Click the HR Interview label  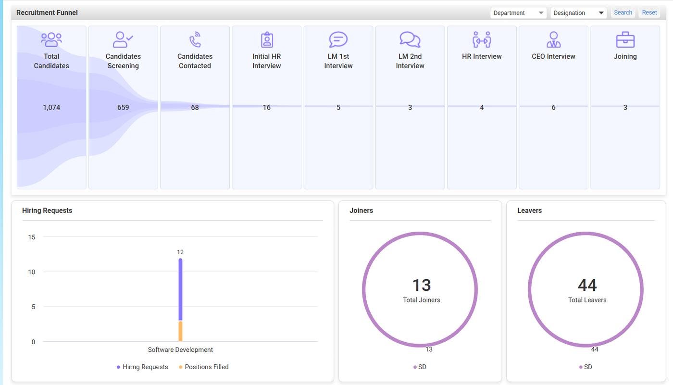point(482,56)
